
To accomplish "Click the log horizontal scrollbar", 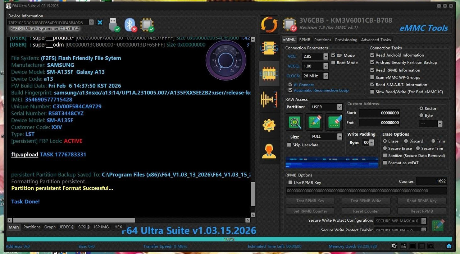I will pos(129,220).
